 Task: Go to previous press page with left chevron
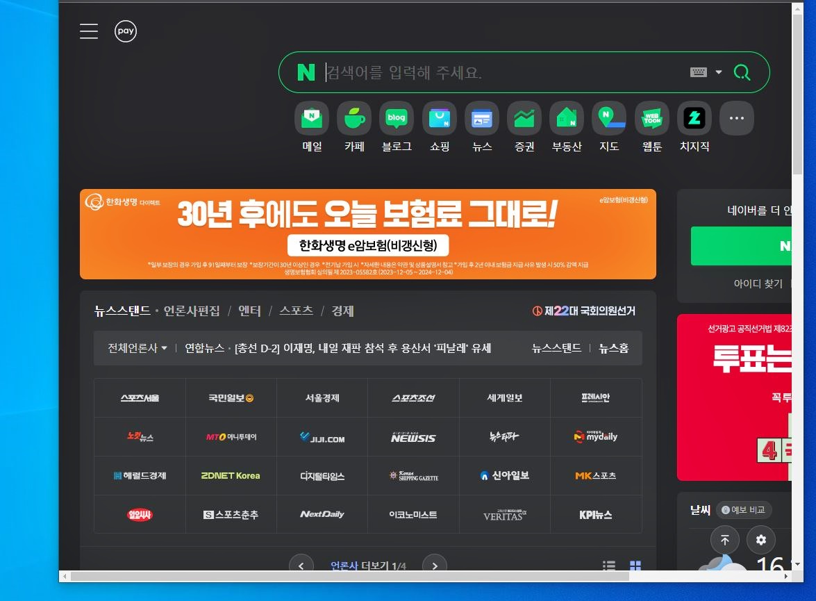pos(301,563)
